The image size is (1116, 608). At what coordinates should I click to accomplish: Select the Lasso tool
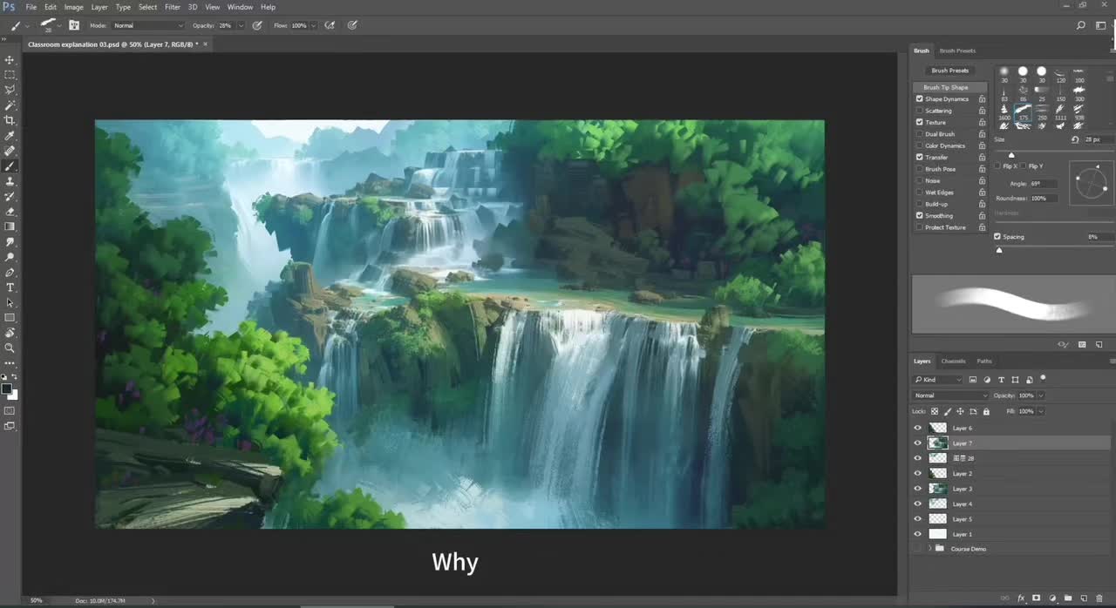coord(10,90)
